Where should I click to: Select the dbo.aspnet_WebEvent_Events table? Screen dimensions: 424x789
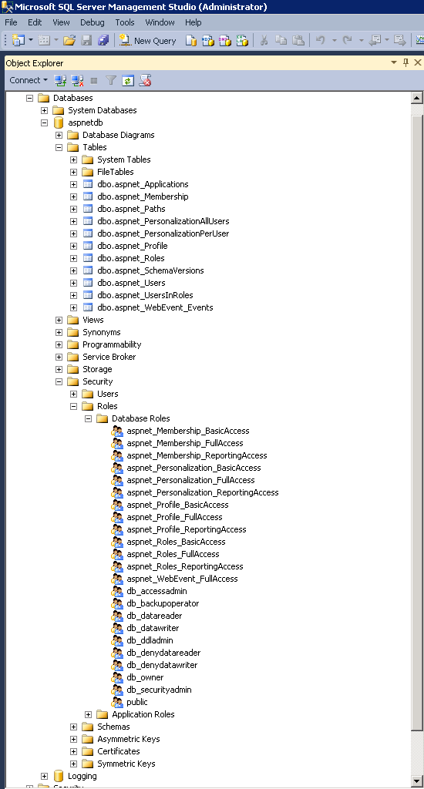pyautogui.click(x=155, y=307)
